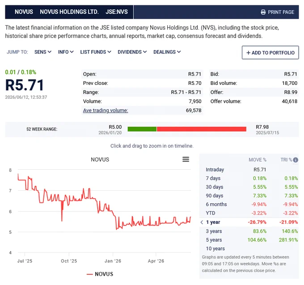Open the LIST FUNDS dropdown
The image size is (304, 285).
96,52
